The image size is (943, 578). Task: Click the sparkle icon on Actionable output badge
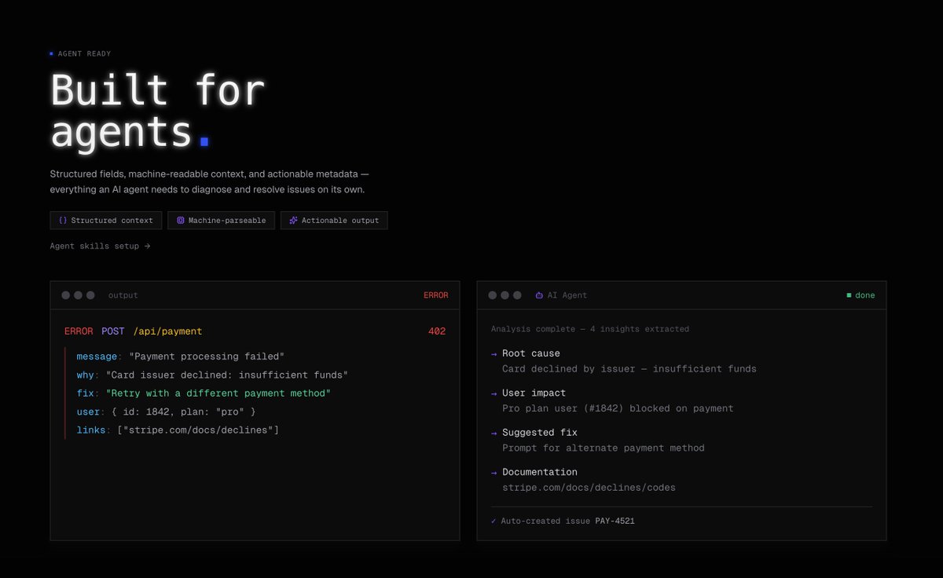[292, 221]
